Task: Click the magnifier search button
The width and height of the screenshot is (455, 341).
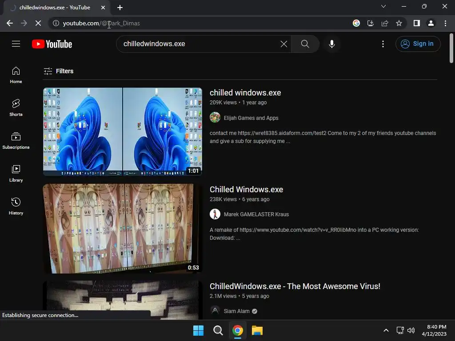Action: tap(305, 44)
